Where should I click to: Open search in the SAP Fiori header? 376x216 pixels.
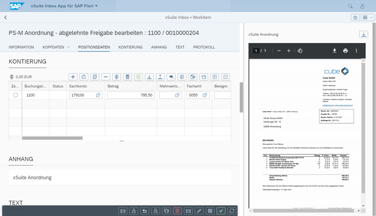pyautogui.click(x=350, y=6)
